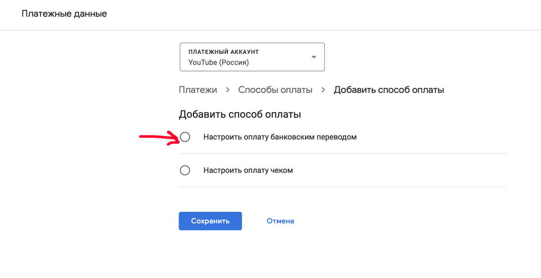The height and width of the screenshot is (278, 541).
Task: Click chevron after Способы оплаты breadcrumb
Action: [x=323, y=90]
